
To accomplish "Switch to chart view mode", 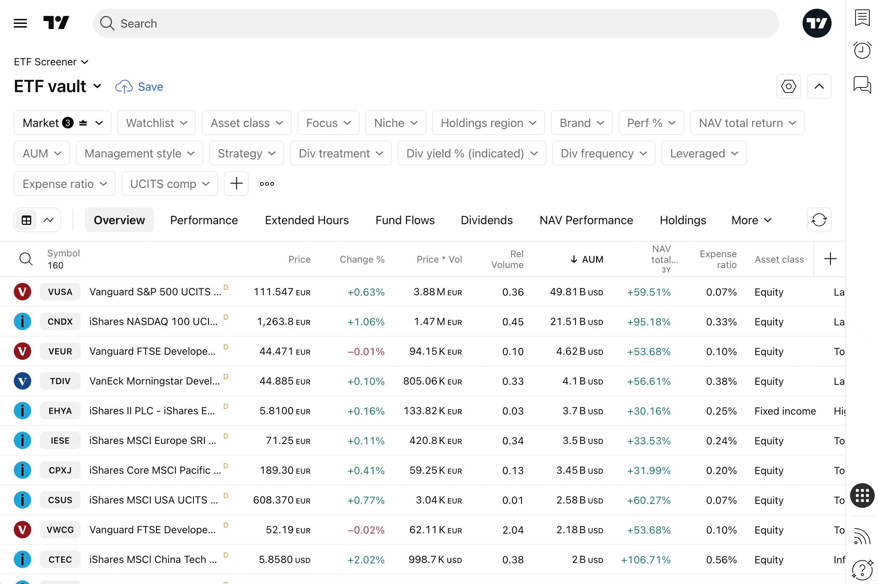I will [x=49, y=220].
